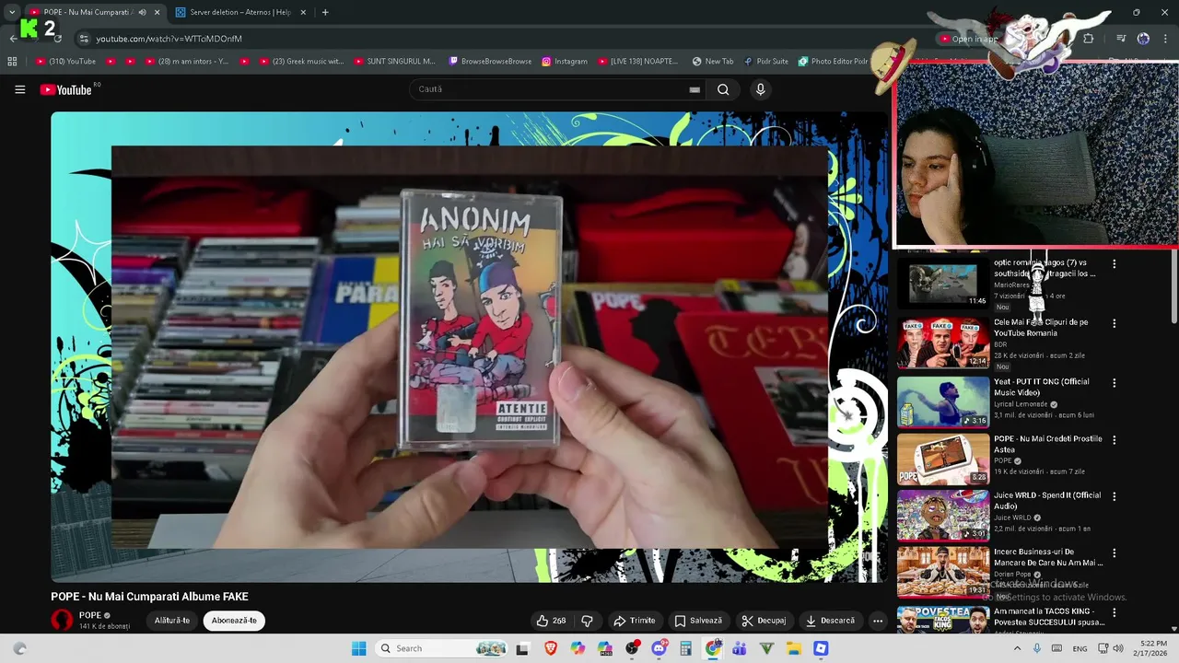1179x663 pixels.
Task: Dislike the video with thumbs down
Action: click(x=587, y=621)
